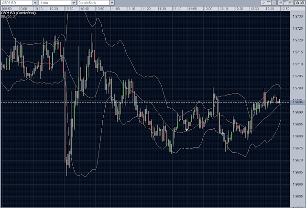The image size is (306, 208).
Task: Select the horizontal lines drawing tool icon
Action: coord(269,3)
